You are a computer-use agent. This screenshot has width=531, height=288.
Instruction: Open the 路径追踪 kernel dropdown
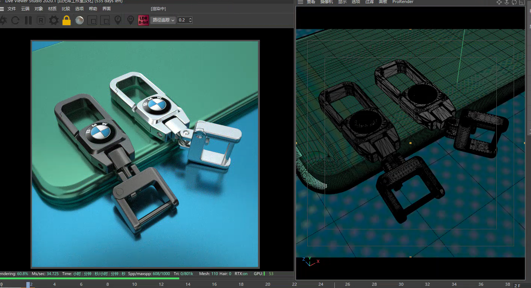pos(163,20)
